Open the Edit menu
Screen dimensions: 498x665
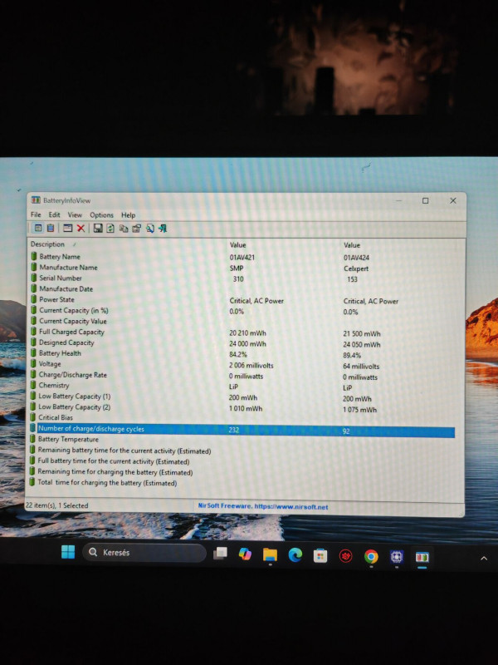tap(54, 214)
